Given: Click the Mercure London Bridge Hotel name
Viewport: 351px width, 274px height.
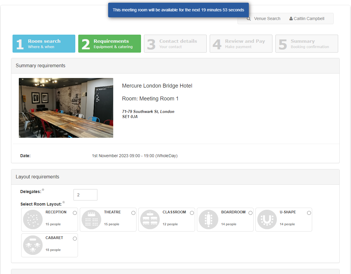Looking at the screenshot, I should coord(157,86).
